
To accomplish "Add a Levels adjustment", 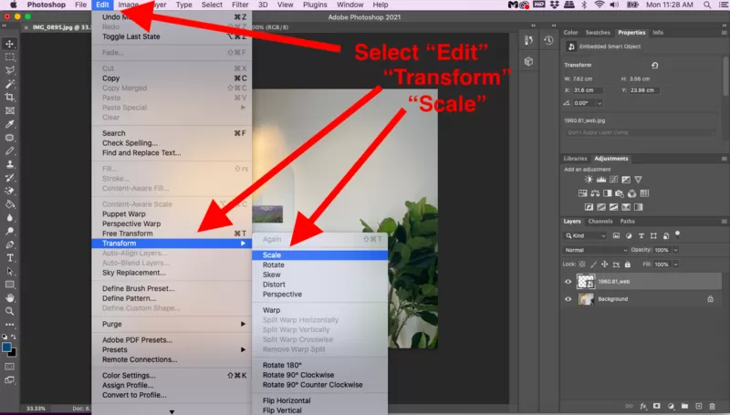I will tap(601, 180).
